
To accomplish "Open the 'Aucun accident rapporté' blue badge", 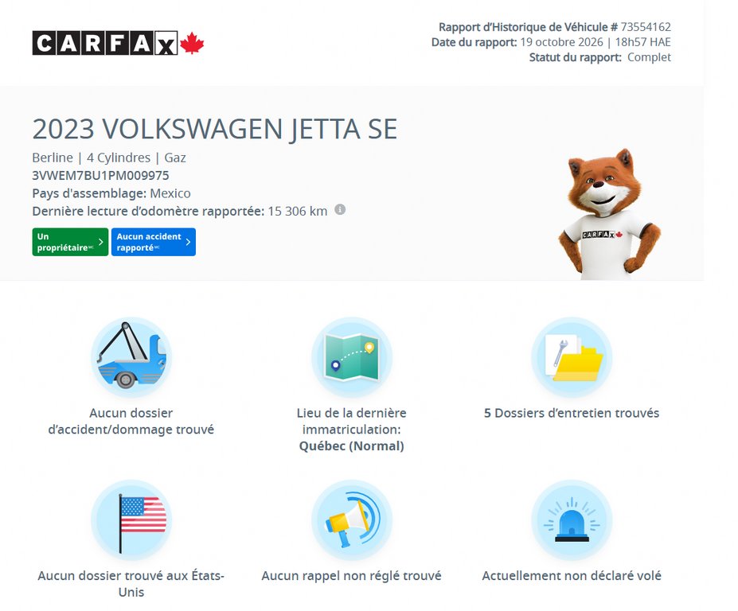I will (x=154, y=242).
